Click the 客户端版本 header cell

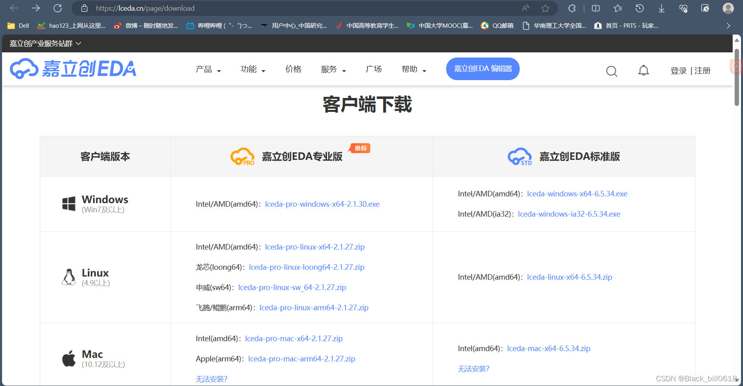pos(105,156)
